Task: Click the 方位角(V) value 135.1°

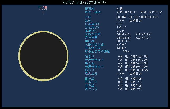Action: tap(121, 27)
